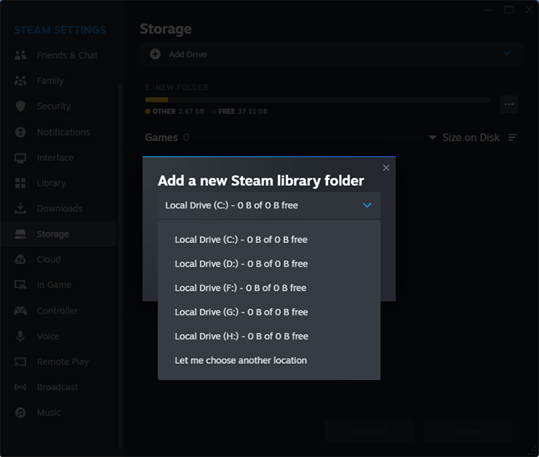Click the Interface monitor icon
The width and height of the screenshot is (539, 457).
click(20, 158)
